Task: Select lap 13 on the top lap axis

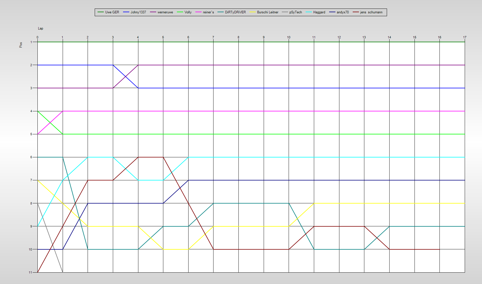Action: tap(364, 37)
